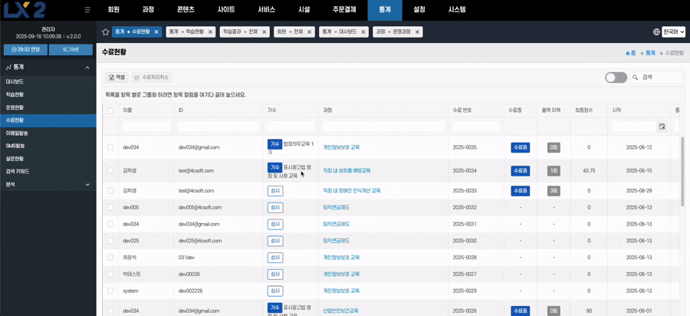
Task: Click the 수료증 badge for certificate 2025-0035
Action: click(520, 147)
